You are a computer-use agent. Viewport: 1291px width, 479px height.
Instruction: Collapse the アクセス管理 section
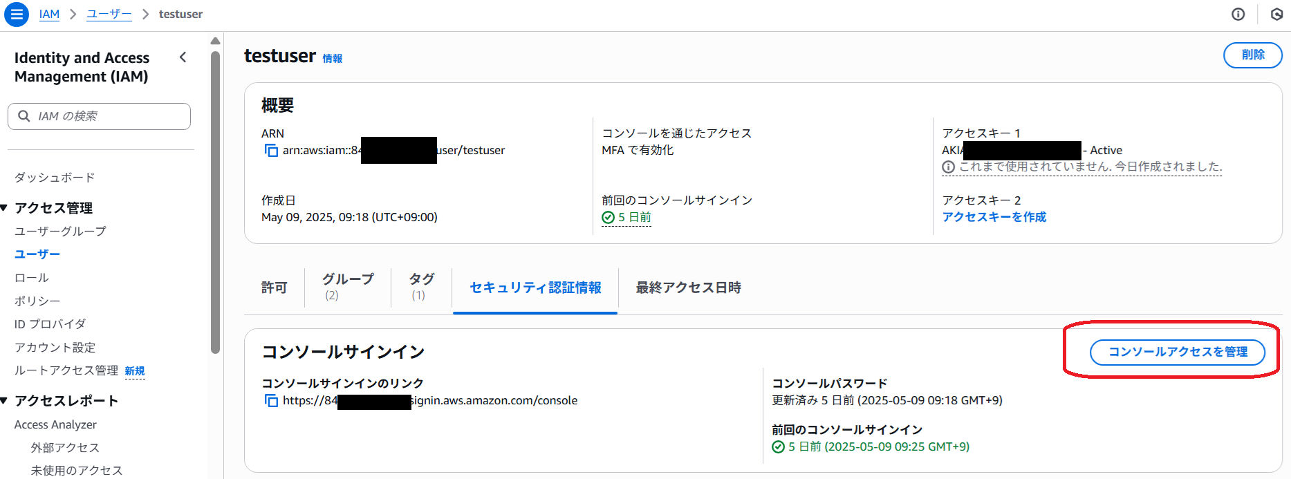[4, 207]
